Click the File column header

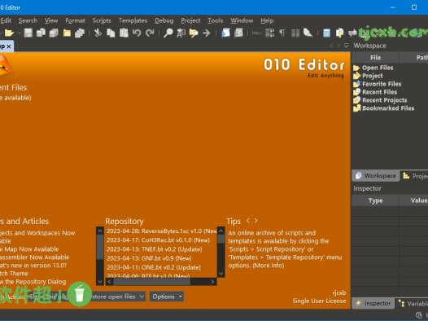pos(376,58)
